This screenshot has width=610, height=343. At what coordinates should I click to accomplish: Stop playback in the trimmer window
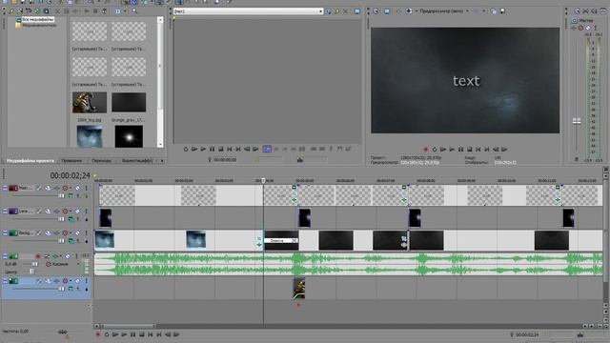221,149
